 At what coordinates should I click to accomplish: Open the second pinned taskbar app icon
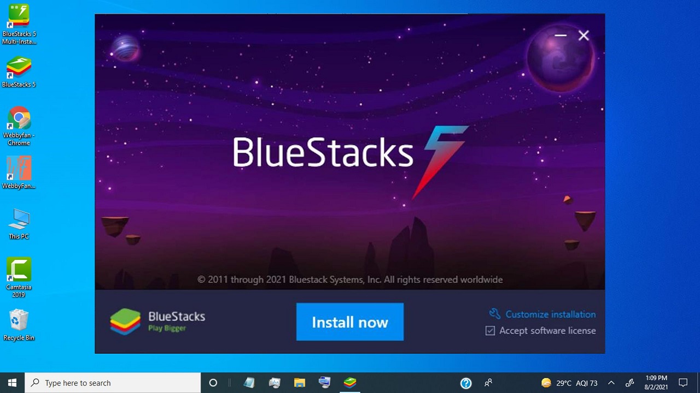[x=275, y=383]
